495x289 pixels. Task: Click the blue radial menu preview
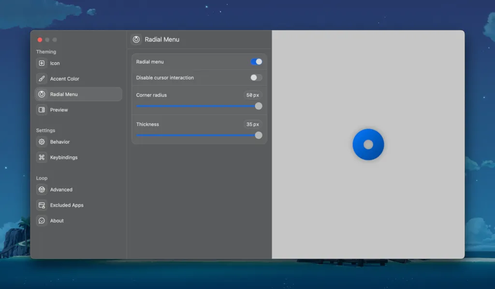click(368, 144)
